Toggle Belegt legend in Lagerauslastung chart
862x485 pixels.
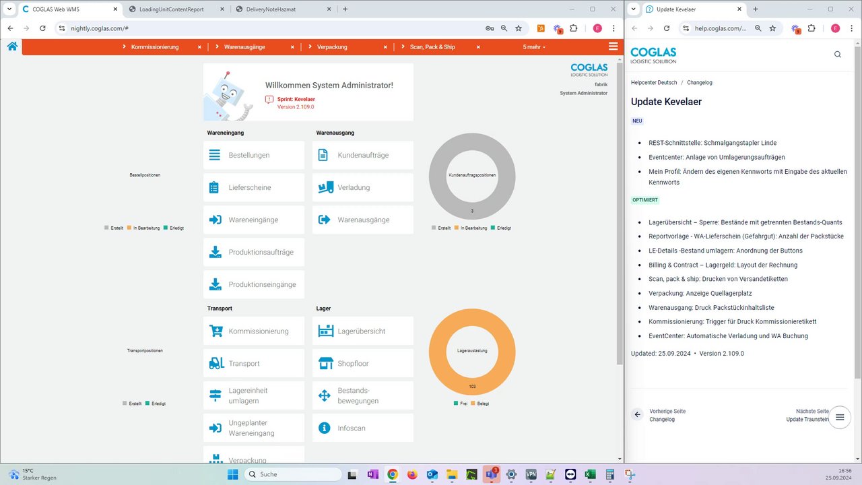point(482,403)
